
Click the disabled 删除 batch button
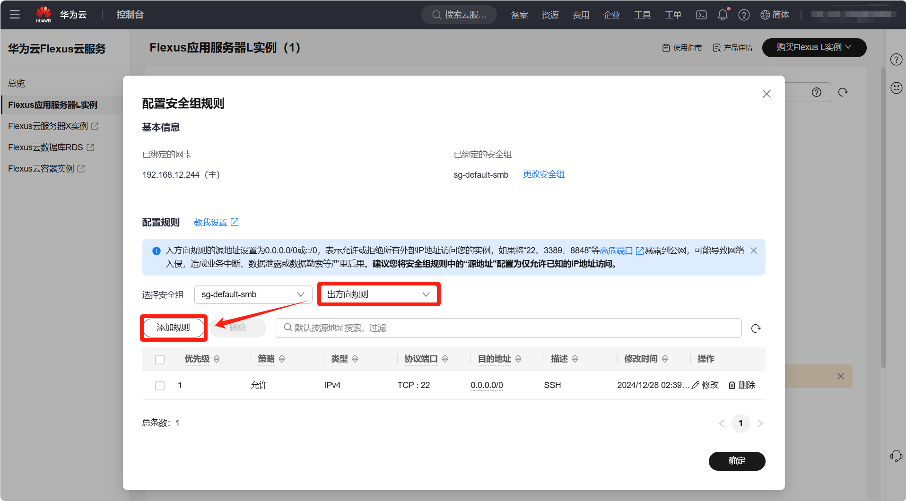[x=238, y=328]
